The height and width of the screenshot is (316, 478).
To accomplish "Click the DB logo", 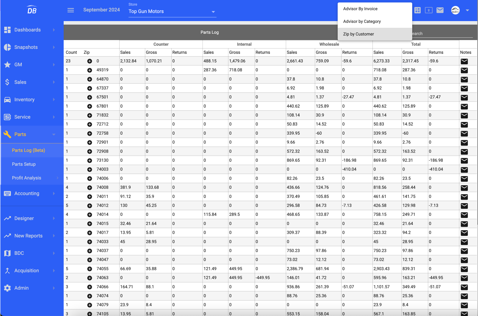I will pos(32,10).
